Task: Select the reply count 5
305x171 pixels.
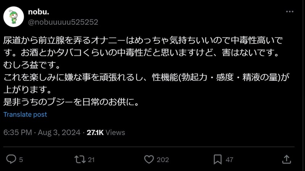Action: point(21,160)
